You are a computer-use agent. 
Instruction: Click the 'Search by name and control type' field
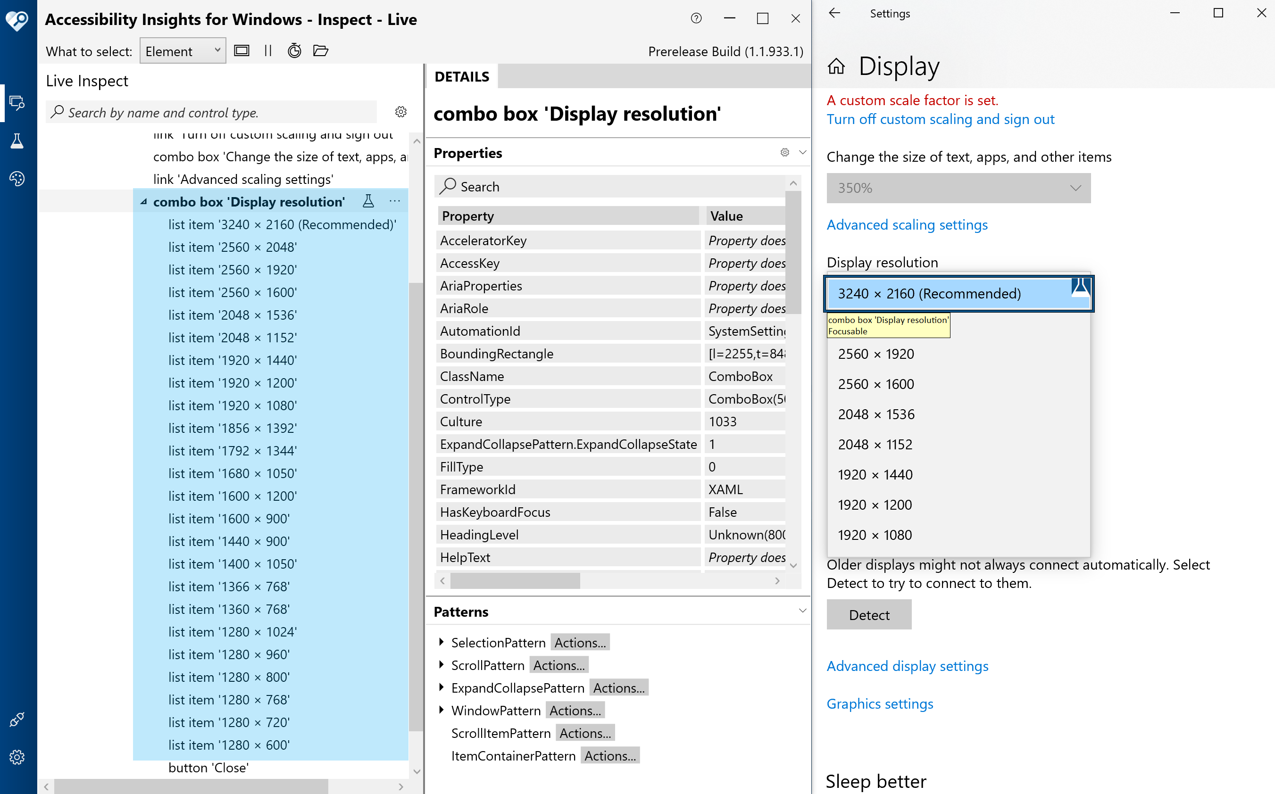point(212,112)
